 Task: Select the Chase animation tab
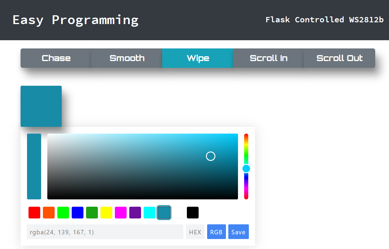point(56,58)
